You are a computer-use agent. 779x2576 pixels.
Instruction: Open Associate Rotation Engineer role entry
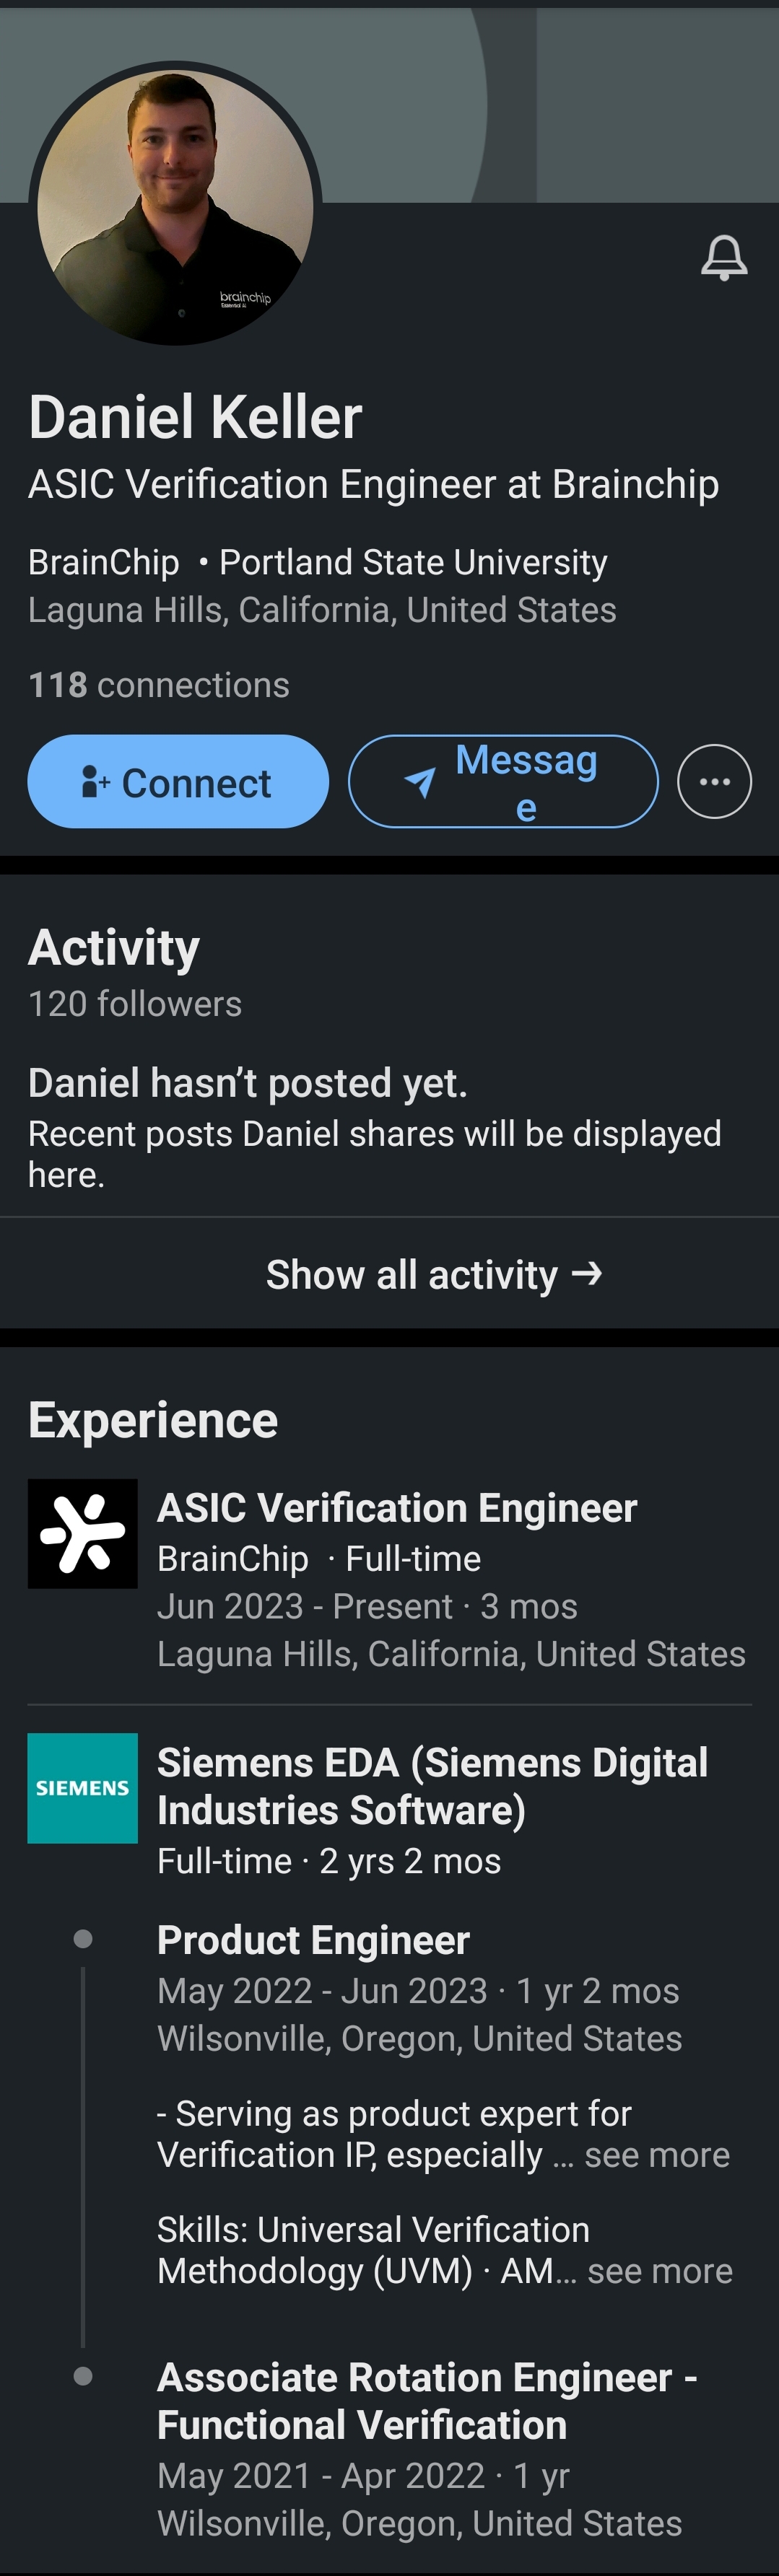tap(427, 2400)
